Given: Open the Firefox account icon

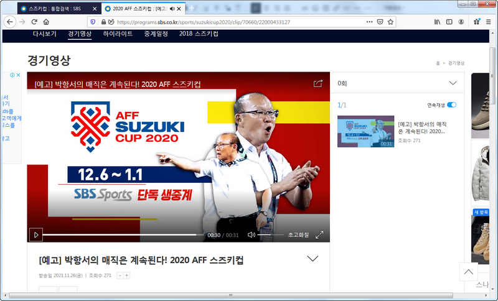Looking at the screenshot, I should click(461, 22).
